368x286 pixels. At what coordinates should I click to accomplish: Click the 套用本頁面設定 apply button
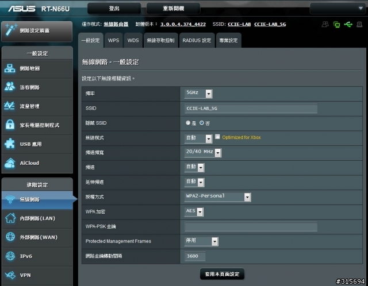point(222,274)
